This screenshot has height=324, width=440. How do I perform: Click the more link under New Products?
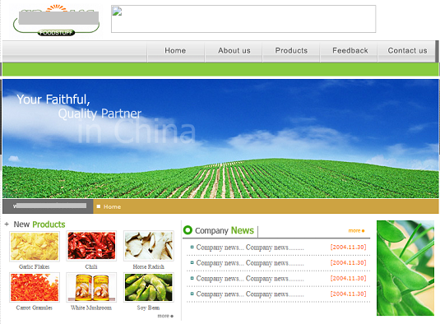coord(165,316)
